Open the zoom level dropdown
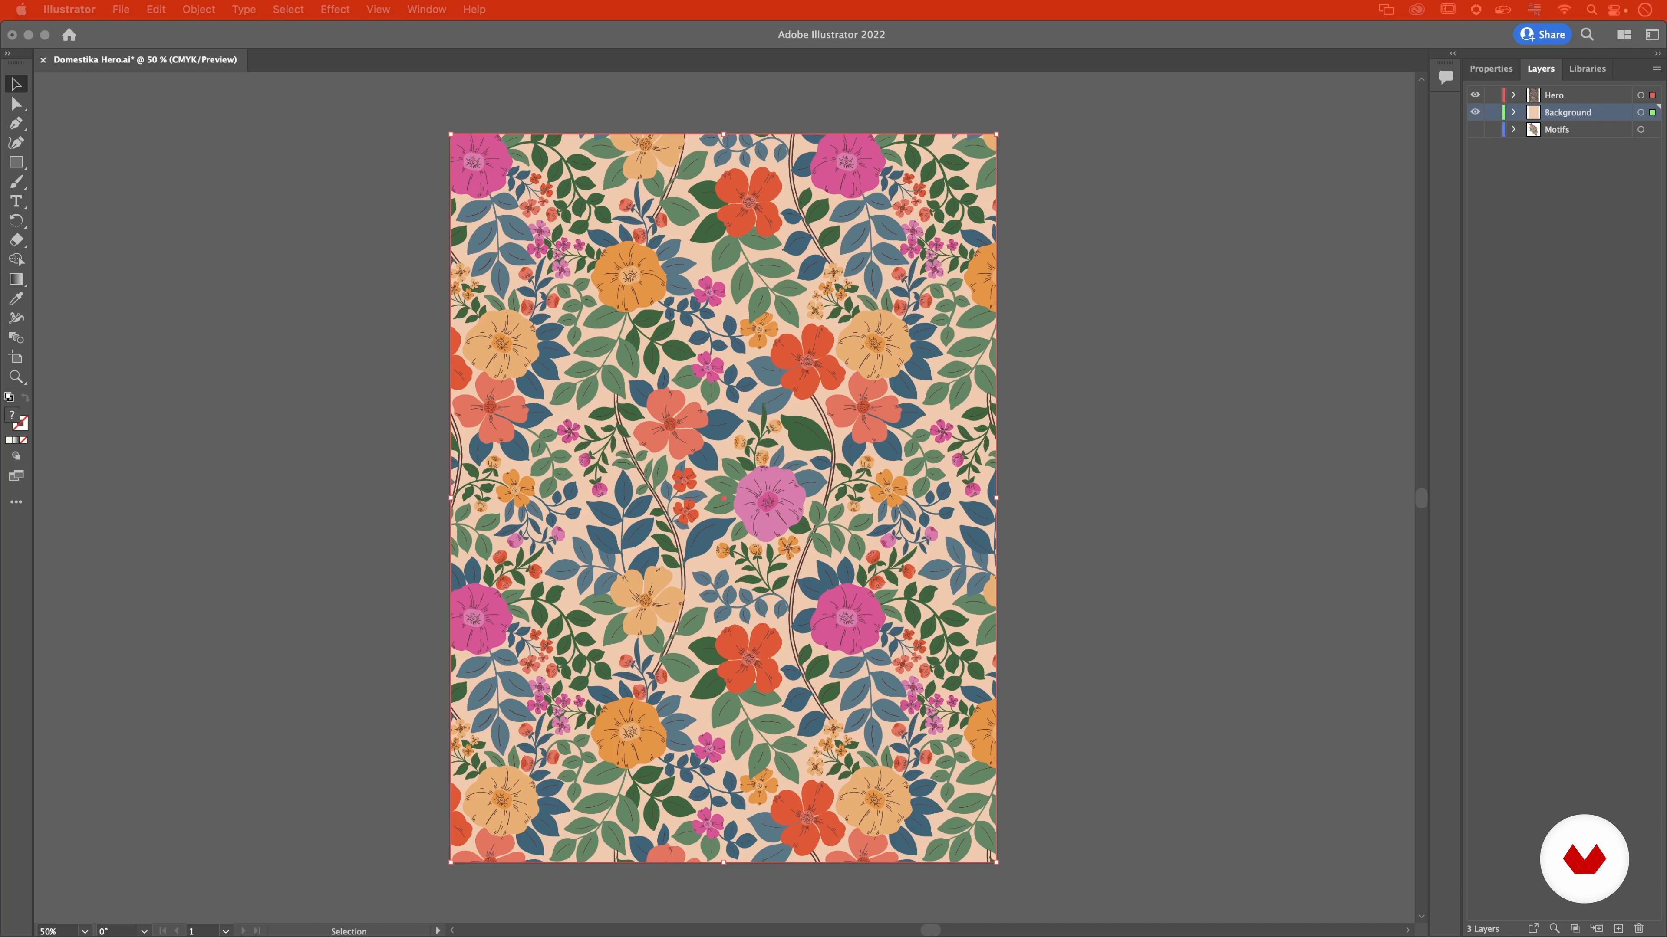Image resolution: width=1667 pixels, height=937 pixels. 85,931
